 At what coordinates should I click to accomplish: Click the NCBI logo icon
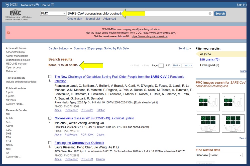click(8, 5)
